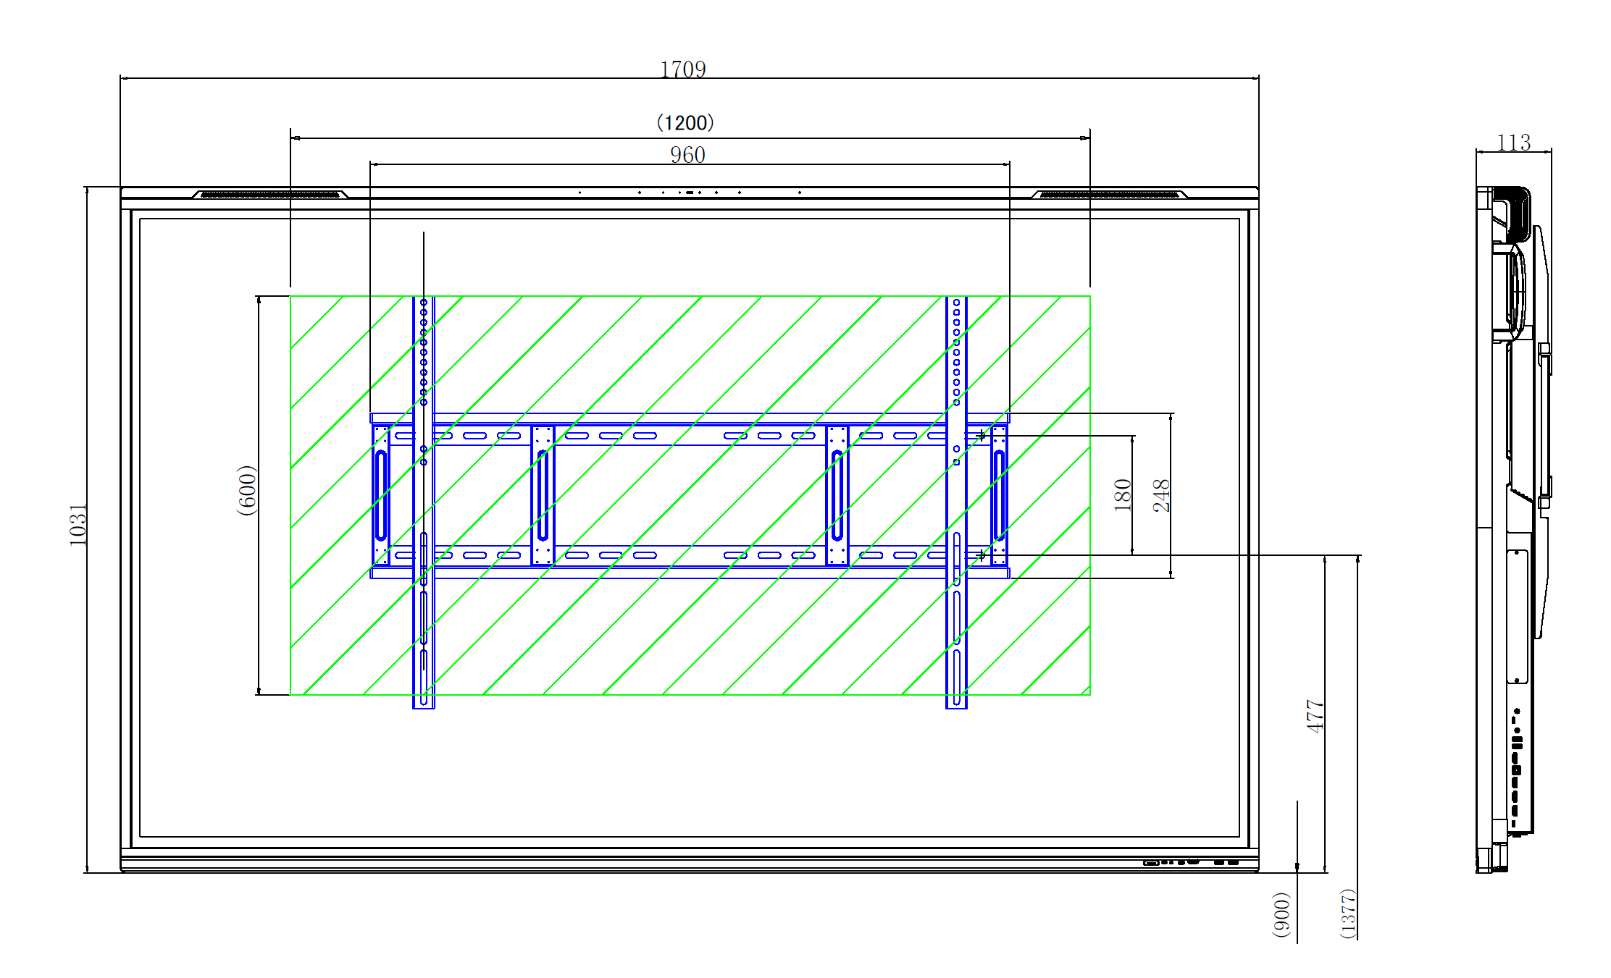Click the (1377) dimension text

pyautogui.click(x=1347, y=914)
